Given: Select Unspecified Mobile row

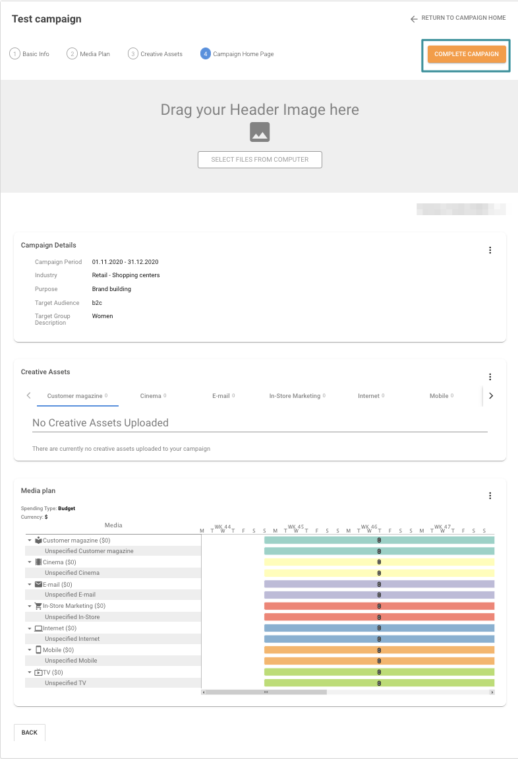Looking at the screenshot, I should point(113,661).
